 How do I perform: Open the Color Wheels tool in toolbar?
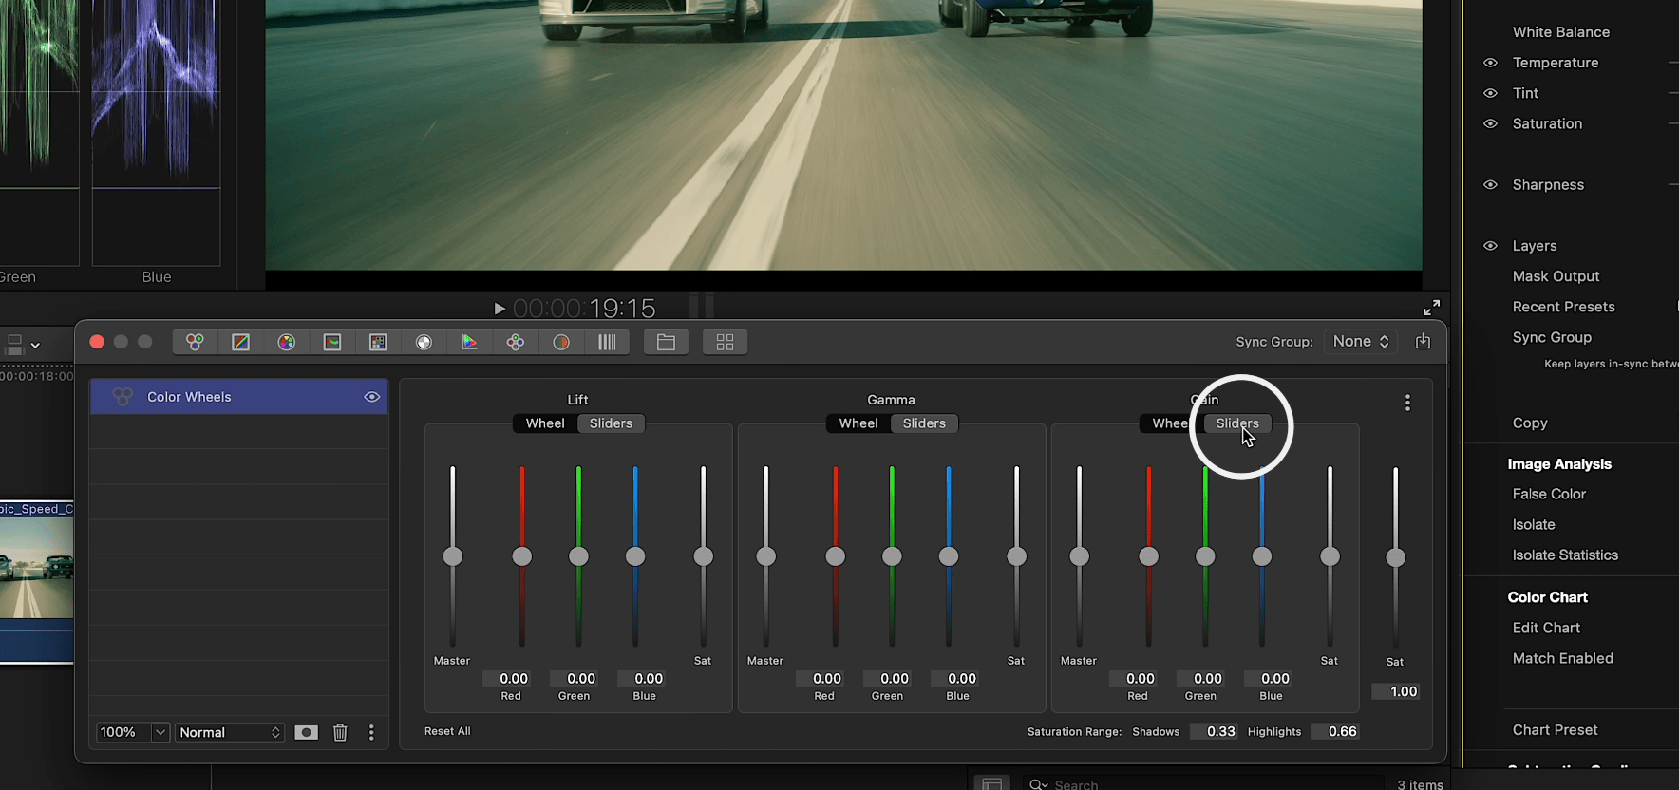pos(195,342)
